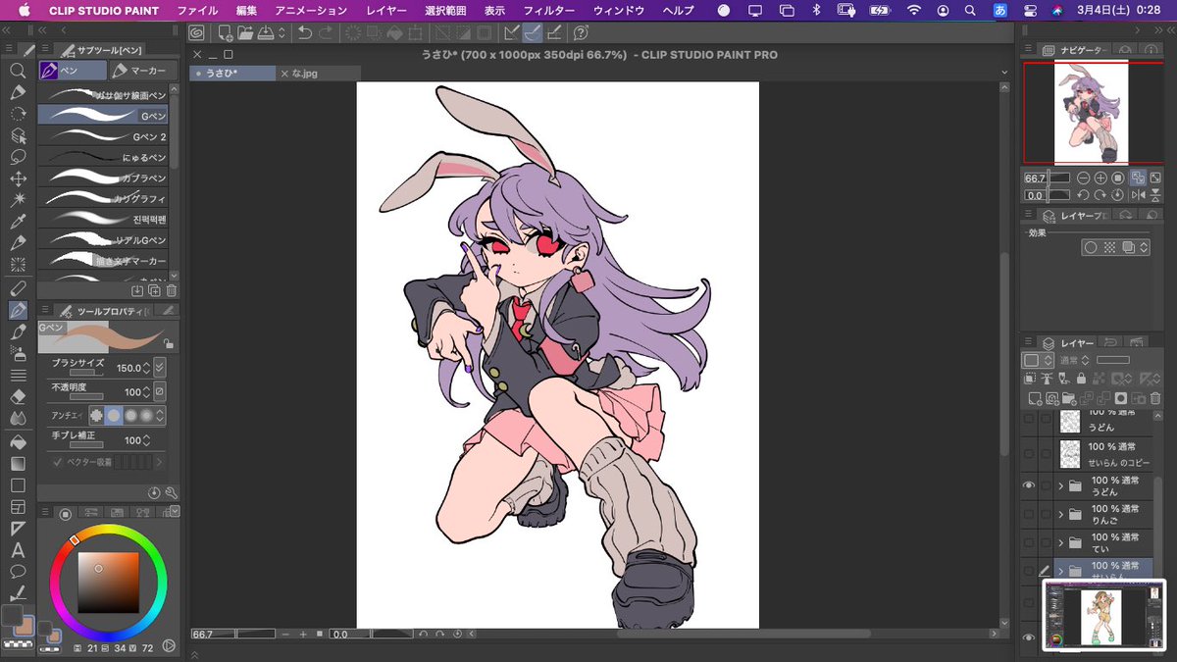Toggle brush size lock icon in preview
1177x662 pixels.
pyautogui.click(x=169, y=344)
